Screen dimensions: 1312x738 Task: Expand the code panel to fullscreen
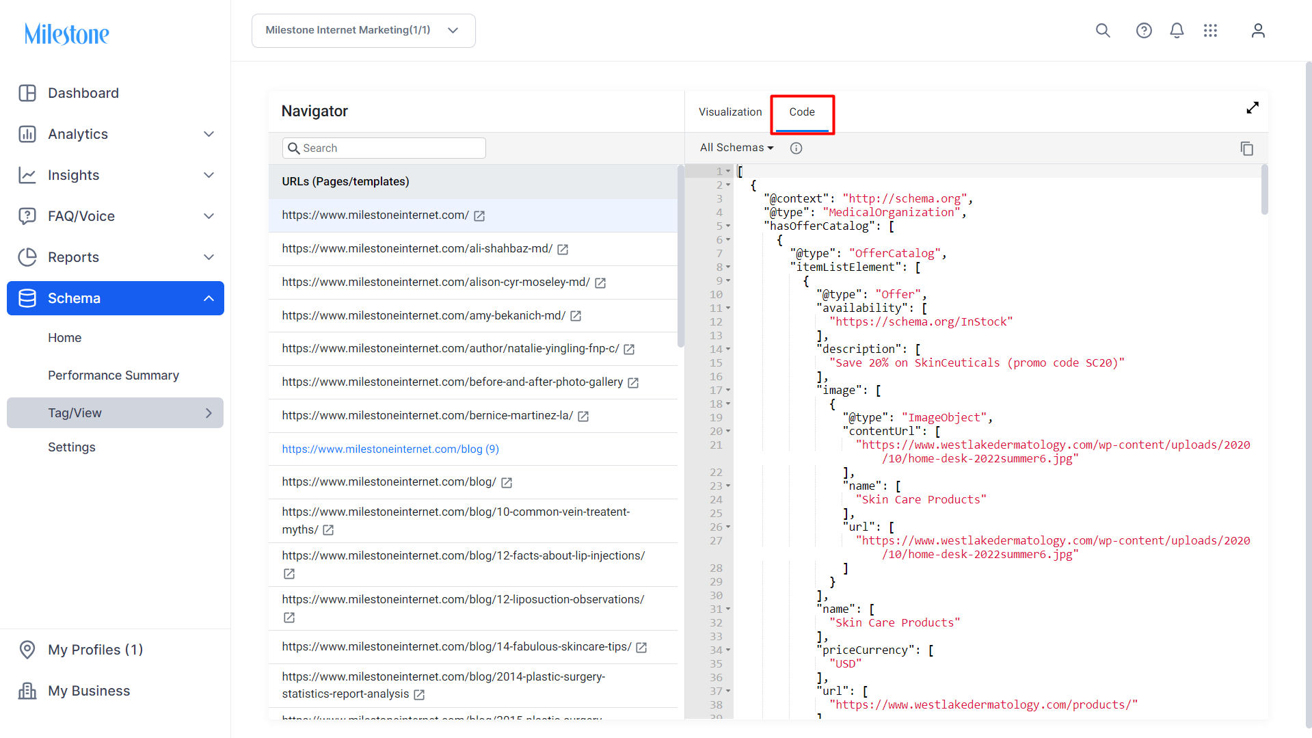[x=1253, y=108]
